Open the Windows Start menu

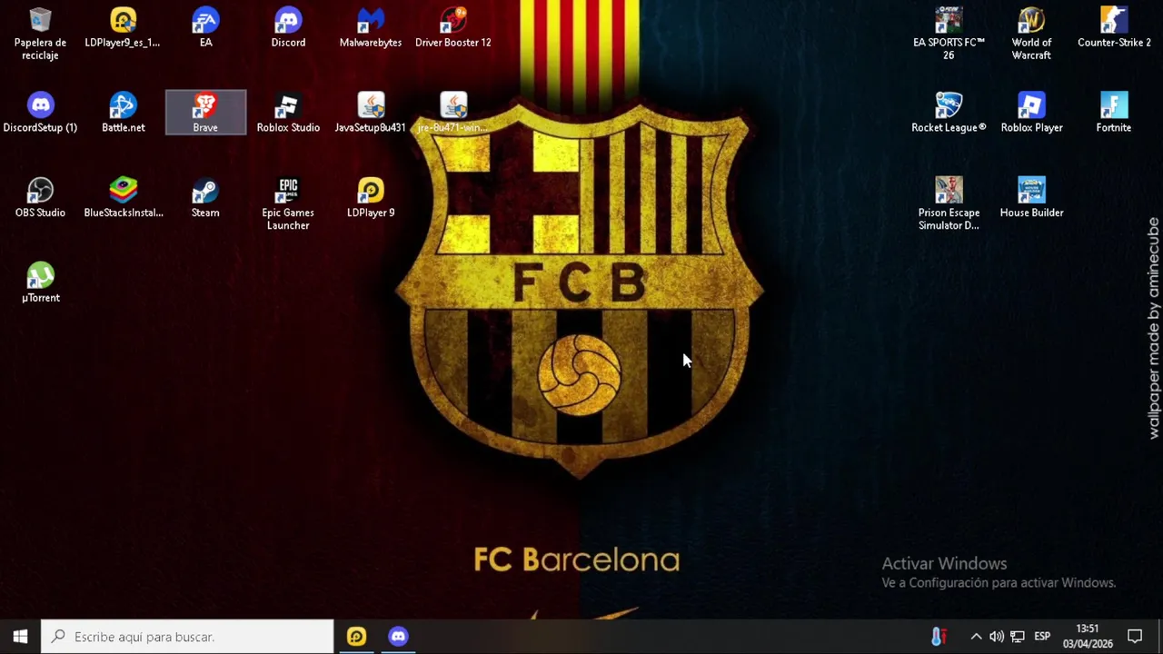tap(20, 637)
